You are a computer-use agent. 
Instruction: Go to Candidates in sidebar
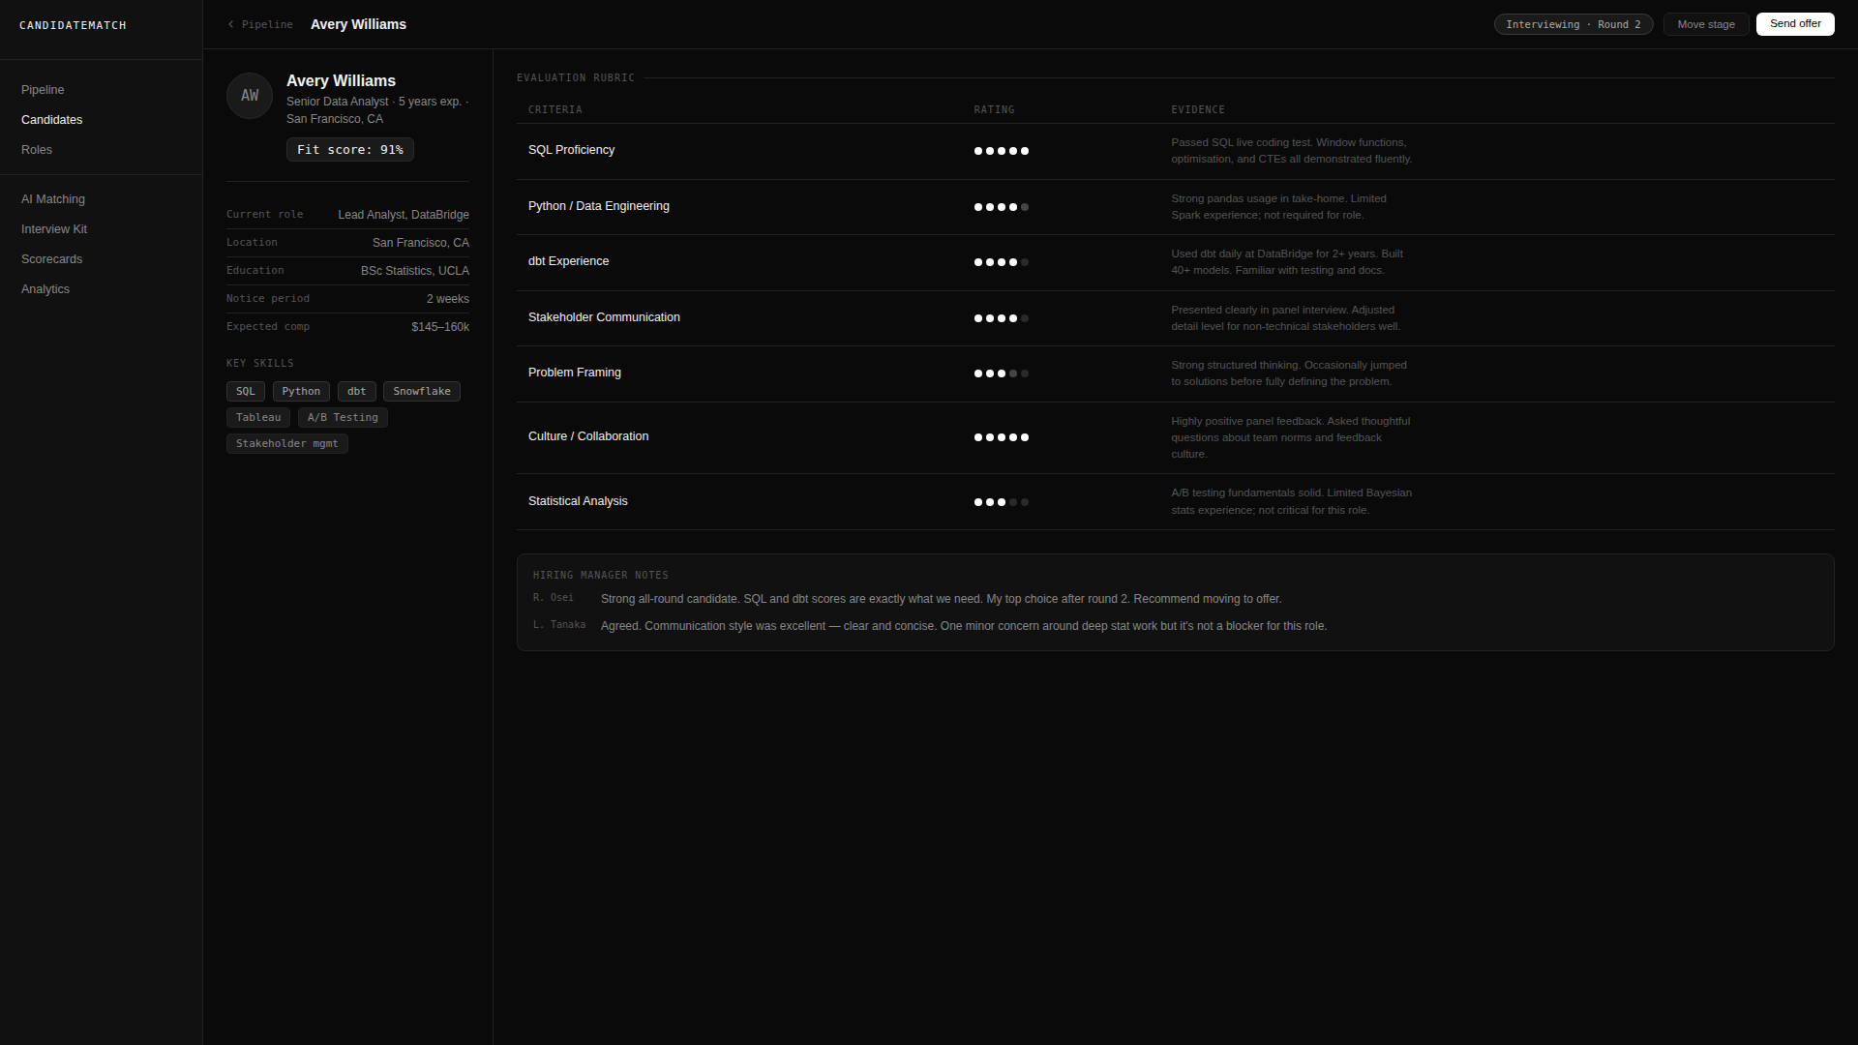point(51,120)
